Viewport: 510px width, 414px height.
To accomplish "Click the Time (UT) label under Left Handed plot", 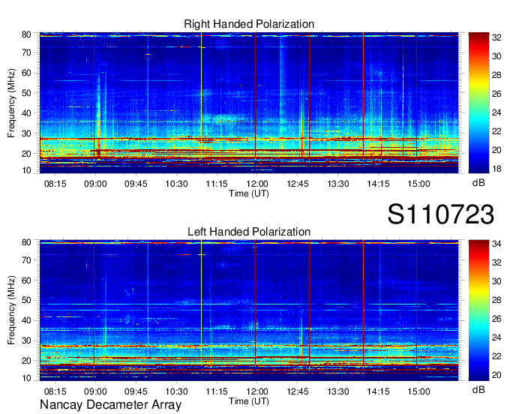I will (x=249, y=401).
